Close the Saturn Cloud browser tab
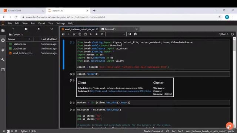The height and width of the screenshot is (133, 237). (x=43, y=11)
